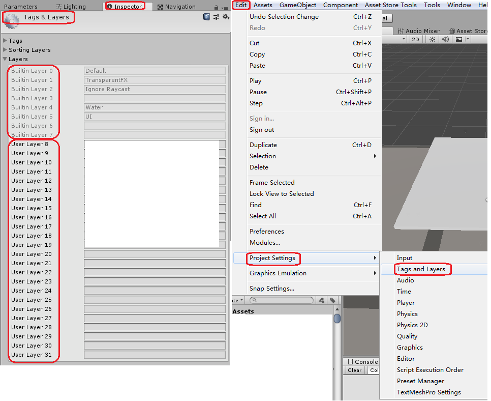Image resolution: width=491 pixels, height=401 pixels.
Task: Open the Edit menu
Action: click(241, 5)
